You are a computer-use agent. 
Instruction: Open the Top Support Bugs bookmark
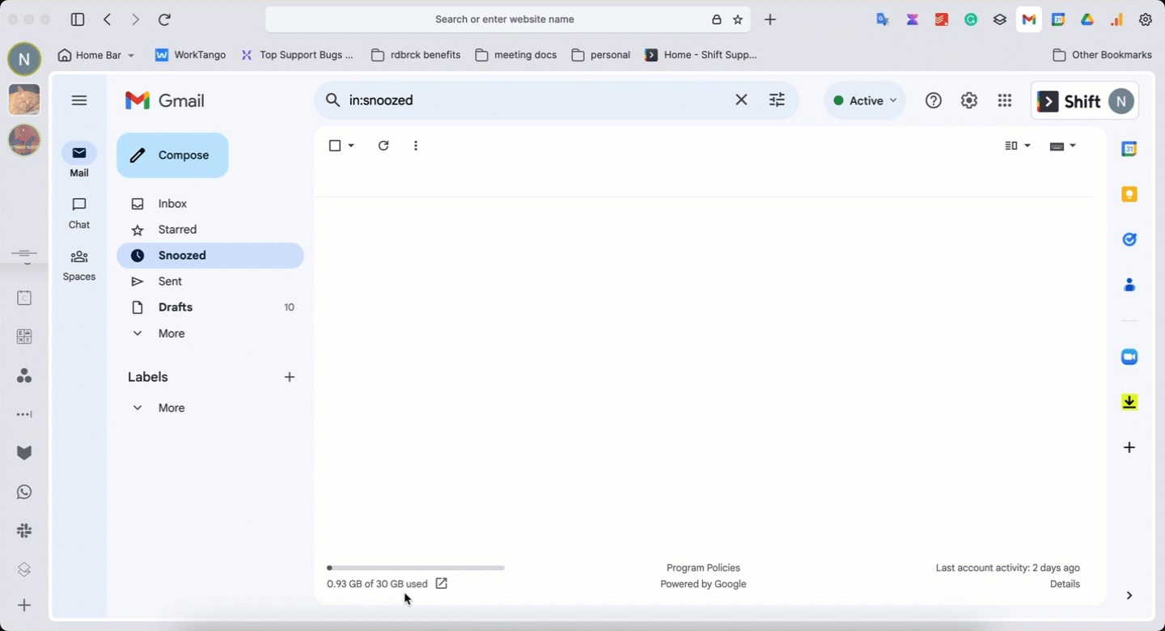click(298, 55)
